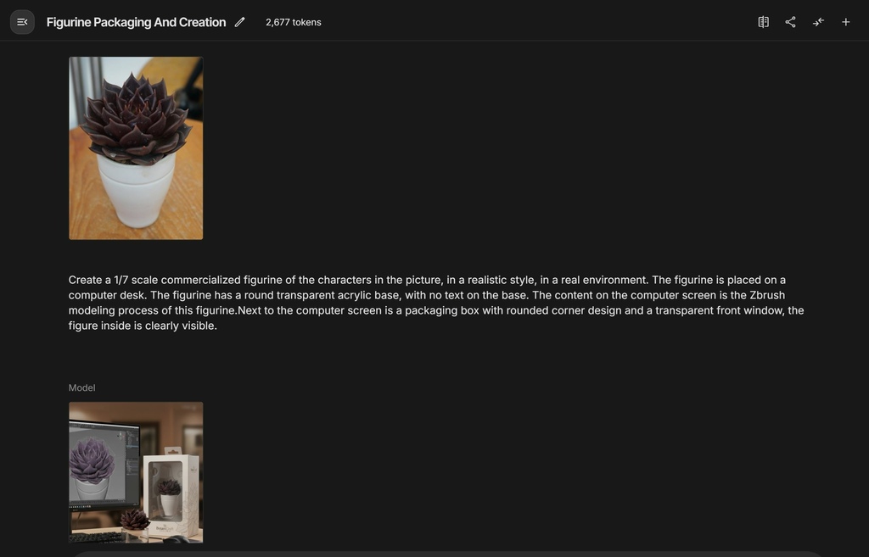Click the phrase 'Create a 1/7 scale' in prompt
The image size is (869, 557).
pyautogui.click(x=115, y=280)
